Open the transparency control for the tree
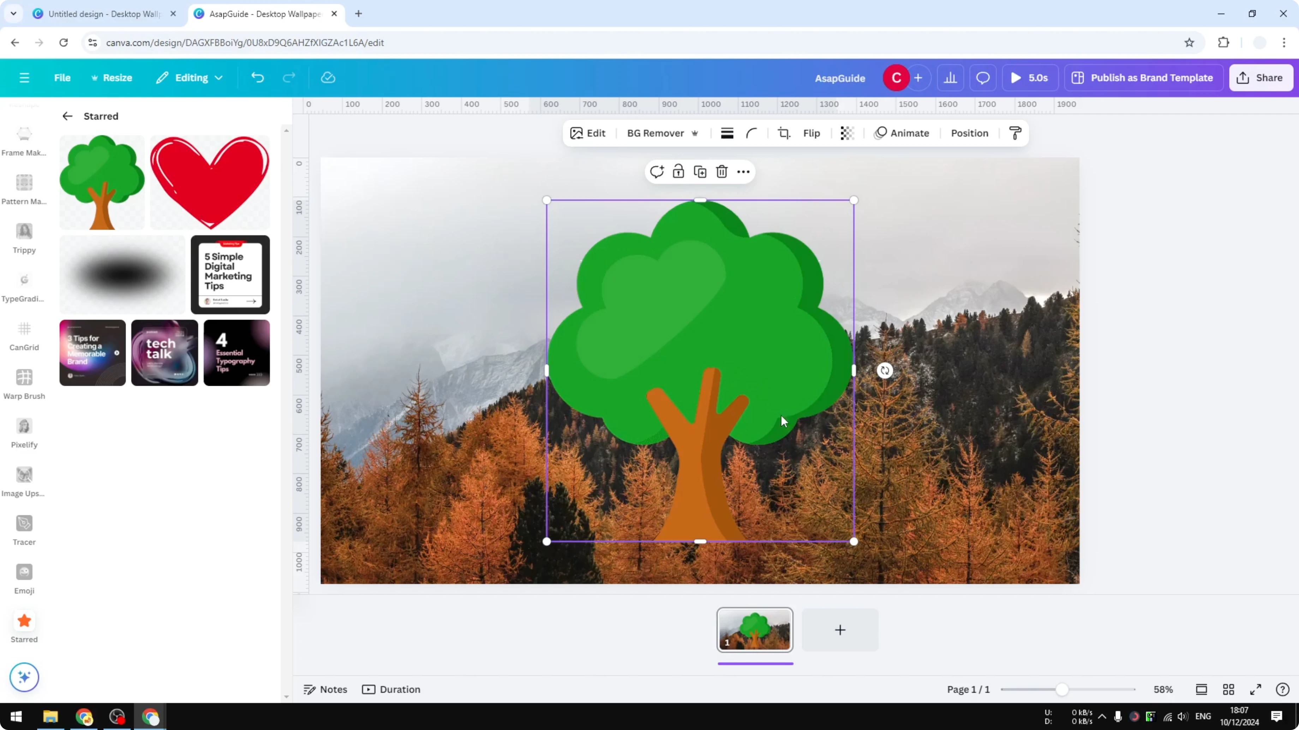This screenshot has height=730, width=1299. (x=847, y=133)
